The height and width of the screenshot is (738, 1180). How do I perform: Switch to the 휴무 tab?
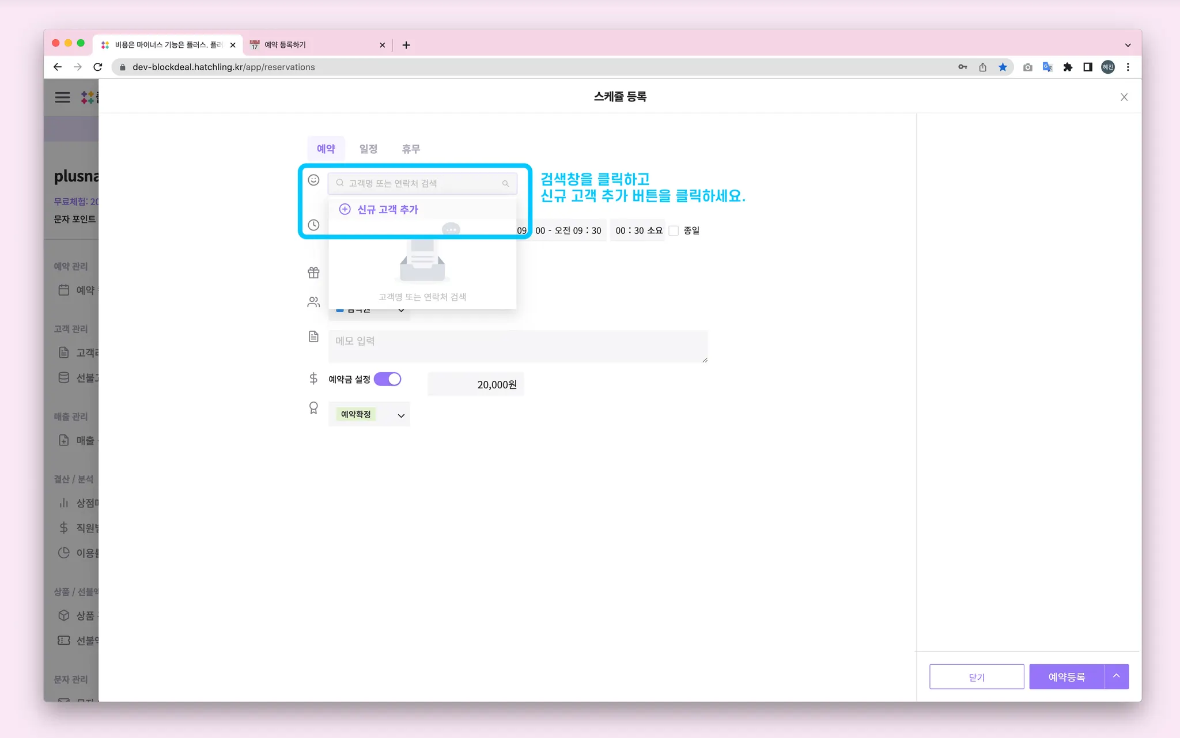coord(410,149)
